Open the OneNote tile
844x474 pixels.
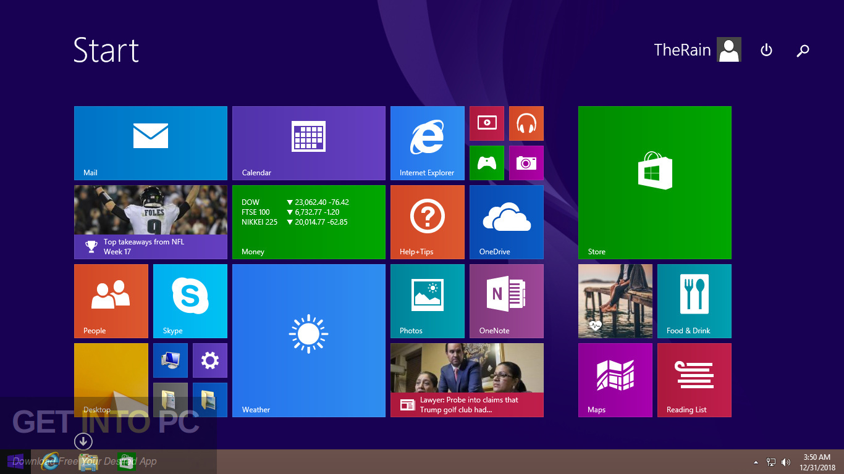click(507, 301)
